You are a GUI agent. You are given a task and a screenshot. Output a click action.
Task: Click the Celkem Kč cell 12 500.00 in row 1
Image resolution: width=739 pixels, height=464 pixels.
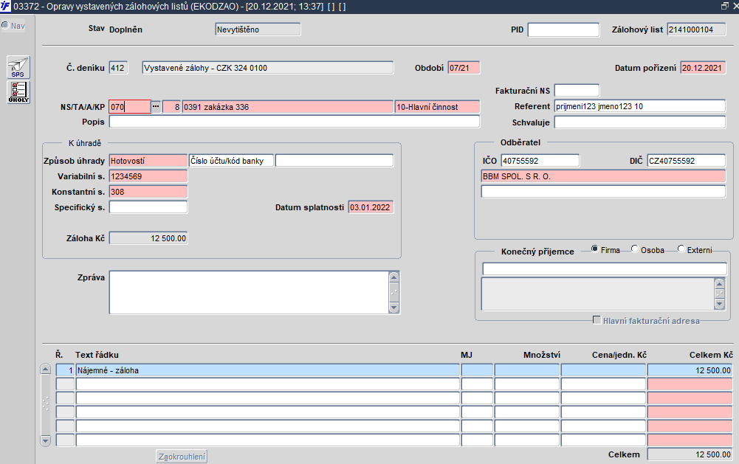pyautogui.click(x=690, y=370)
